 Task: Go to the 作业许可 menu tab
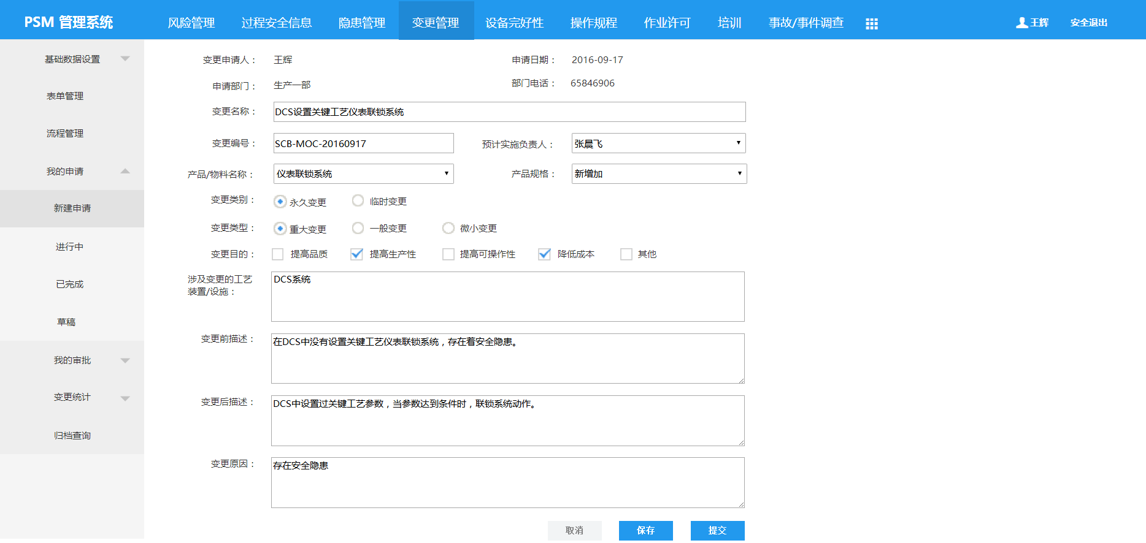coord(667,23)
